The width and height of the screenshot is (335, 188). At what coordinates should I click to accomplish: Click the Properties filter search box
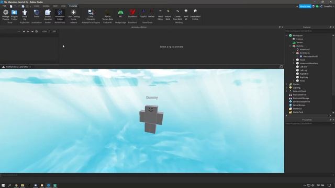(x=308, y=124)
